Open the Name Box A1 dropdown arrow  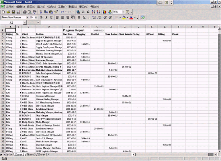click(25, 22)
